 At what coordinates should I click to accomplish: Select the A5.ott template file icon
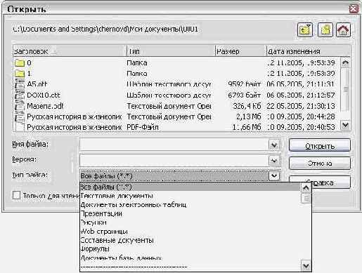tap(20, 84)
